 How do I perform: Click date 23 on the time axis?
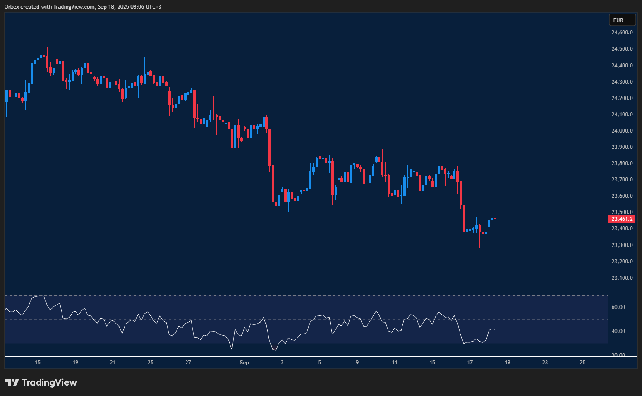tap(545, 363)
